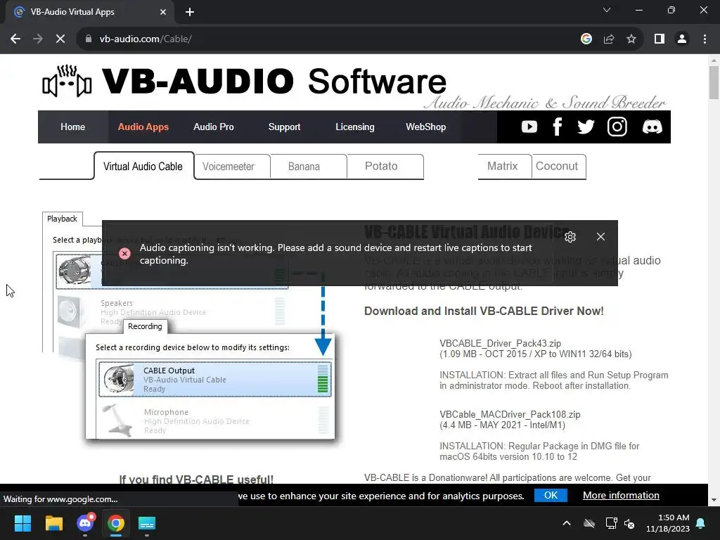Open the clock and date flyout
The height and width of the screenshot is (540, 720).
pos(668,523)
